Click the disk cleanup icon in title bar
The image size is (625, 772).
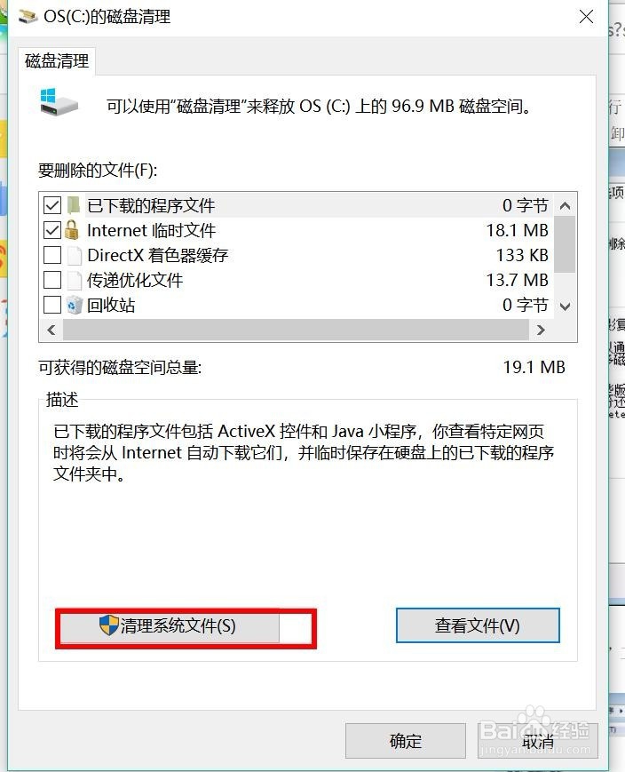click(28, 16)
